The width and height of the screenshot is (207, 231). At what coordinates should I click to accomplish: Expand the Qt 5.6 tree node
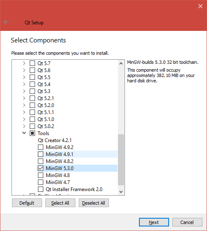tap(24, 70)
